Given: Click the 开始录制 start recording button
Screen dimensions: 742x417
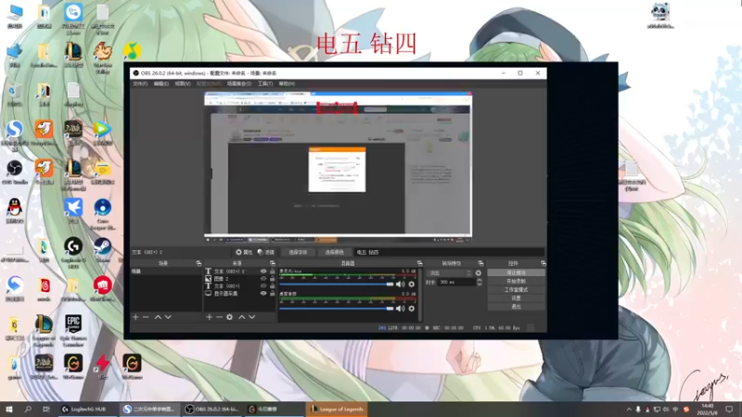Looking at the screenshot, I should [x=516, y=282].
